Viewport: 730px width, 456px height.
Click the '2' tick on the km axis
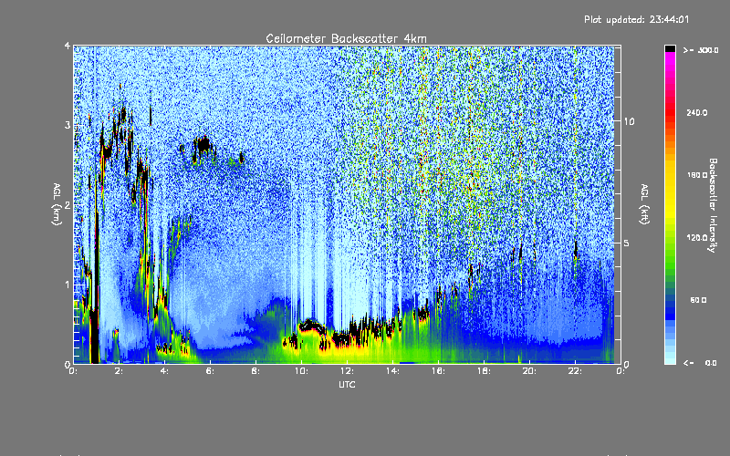68,204
